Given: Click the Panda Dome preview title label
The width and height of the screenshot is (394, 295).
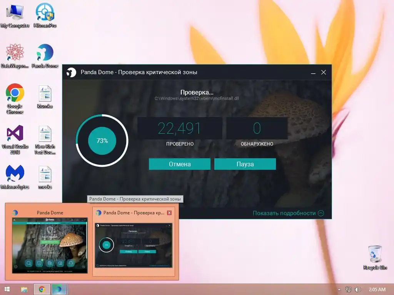Looking at the screenshot, I should (50, 212).
